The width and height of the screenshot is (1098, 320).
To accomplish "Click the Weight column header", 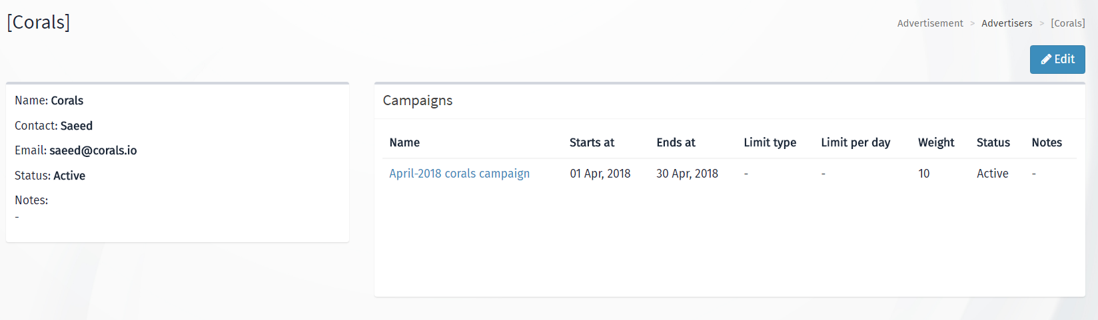I will pos(936,142).
